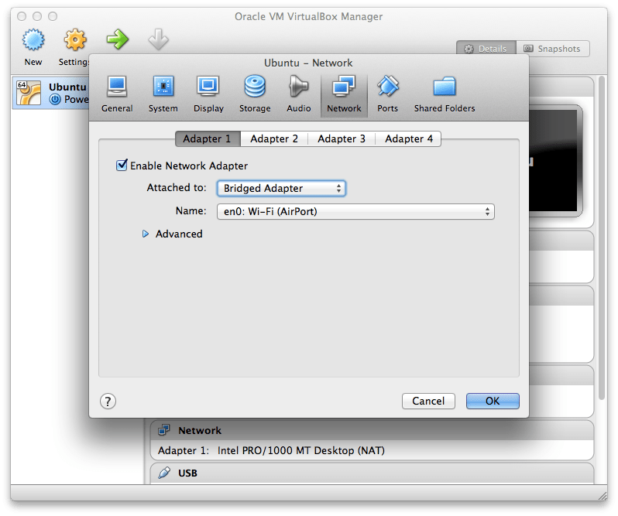
Task: Switch to Adapter 1 tab
Action: [208, 139]
